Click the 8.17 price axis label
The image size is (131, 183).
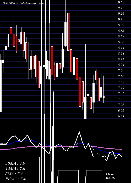(121, 59)
